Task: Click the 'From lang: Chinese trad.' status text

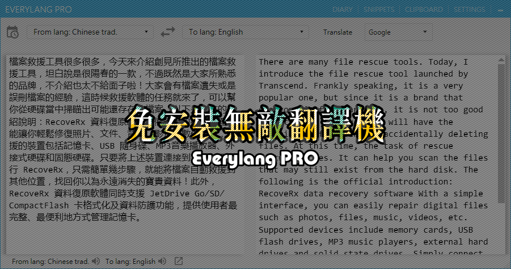Action: (x=50, y=262)
